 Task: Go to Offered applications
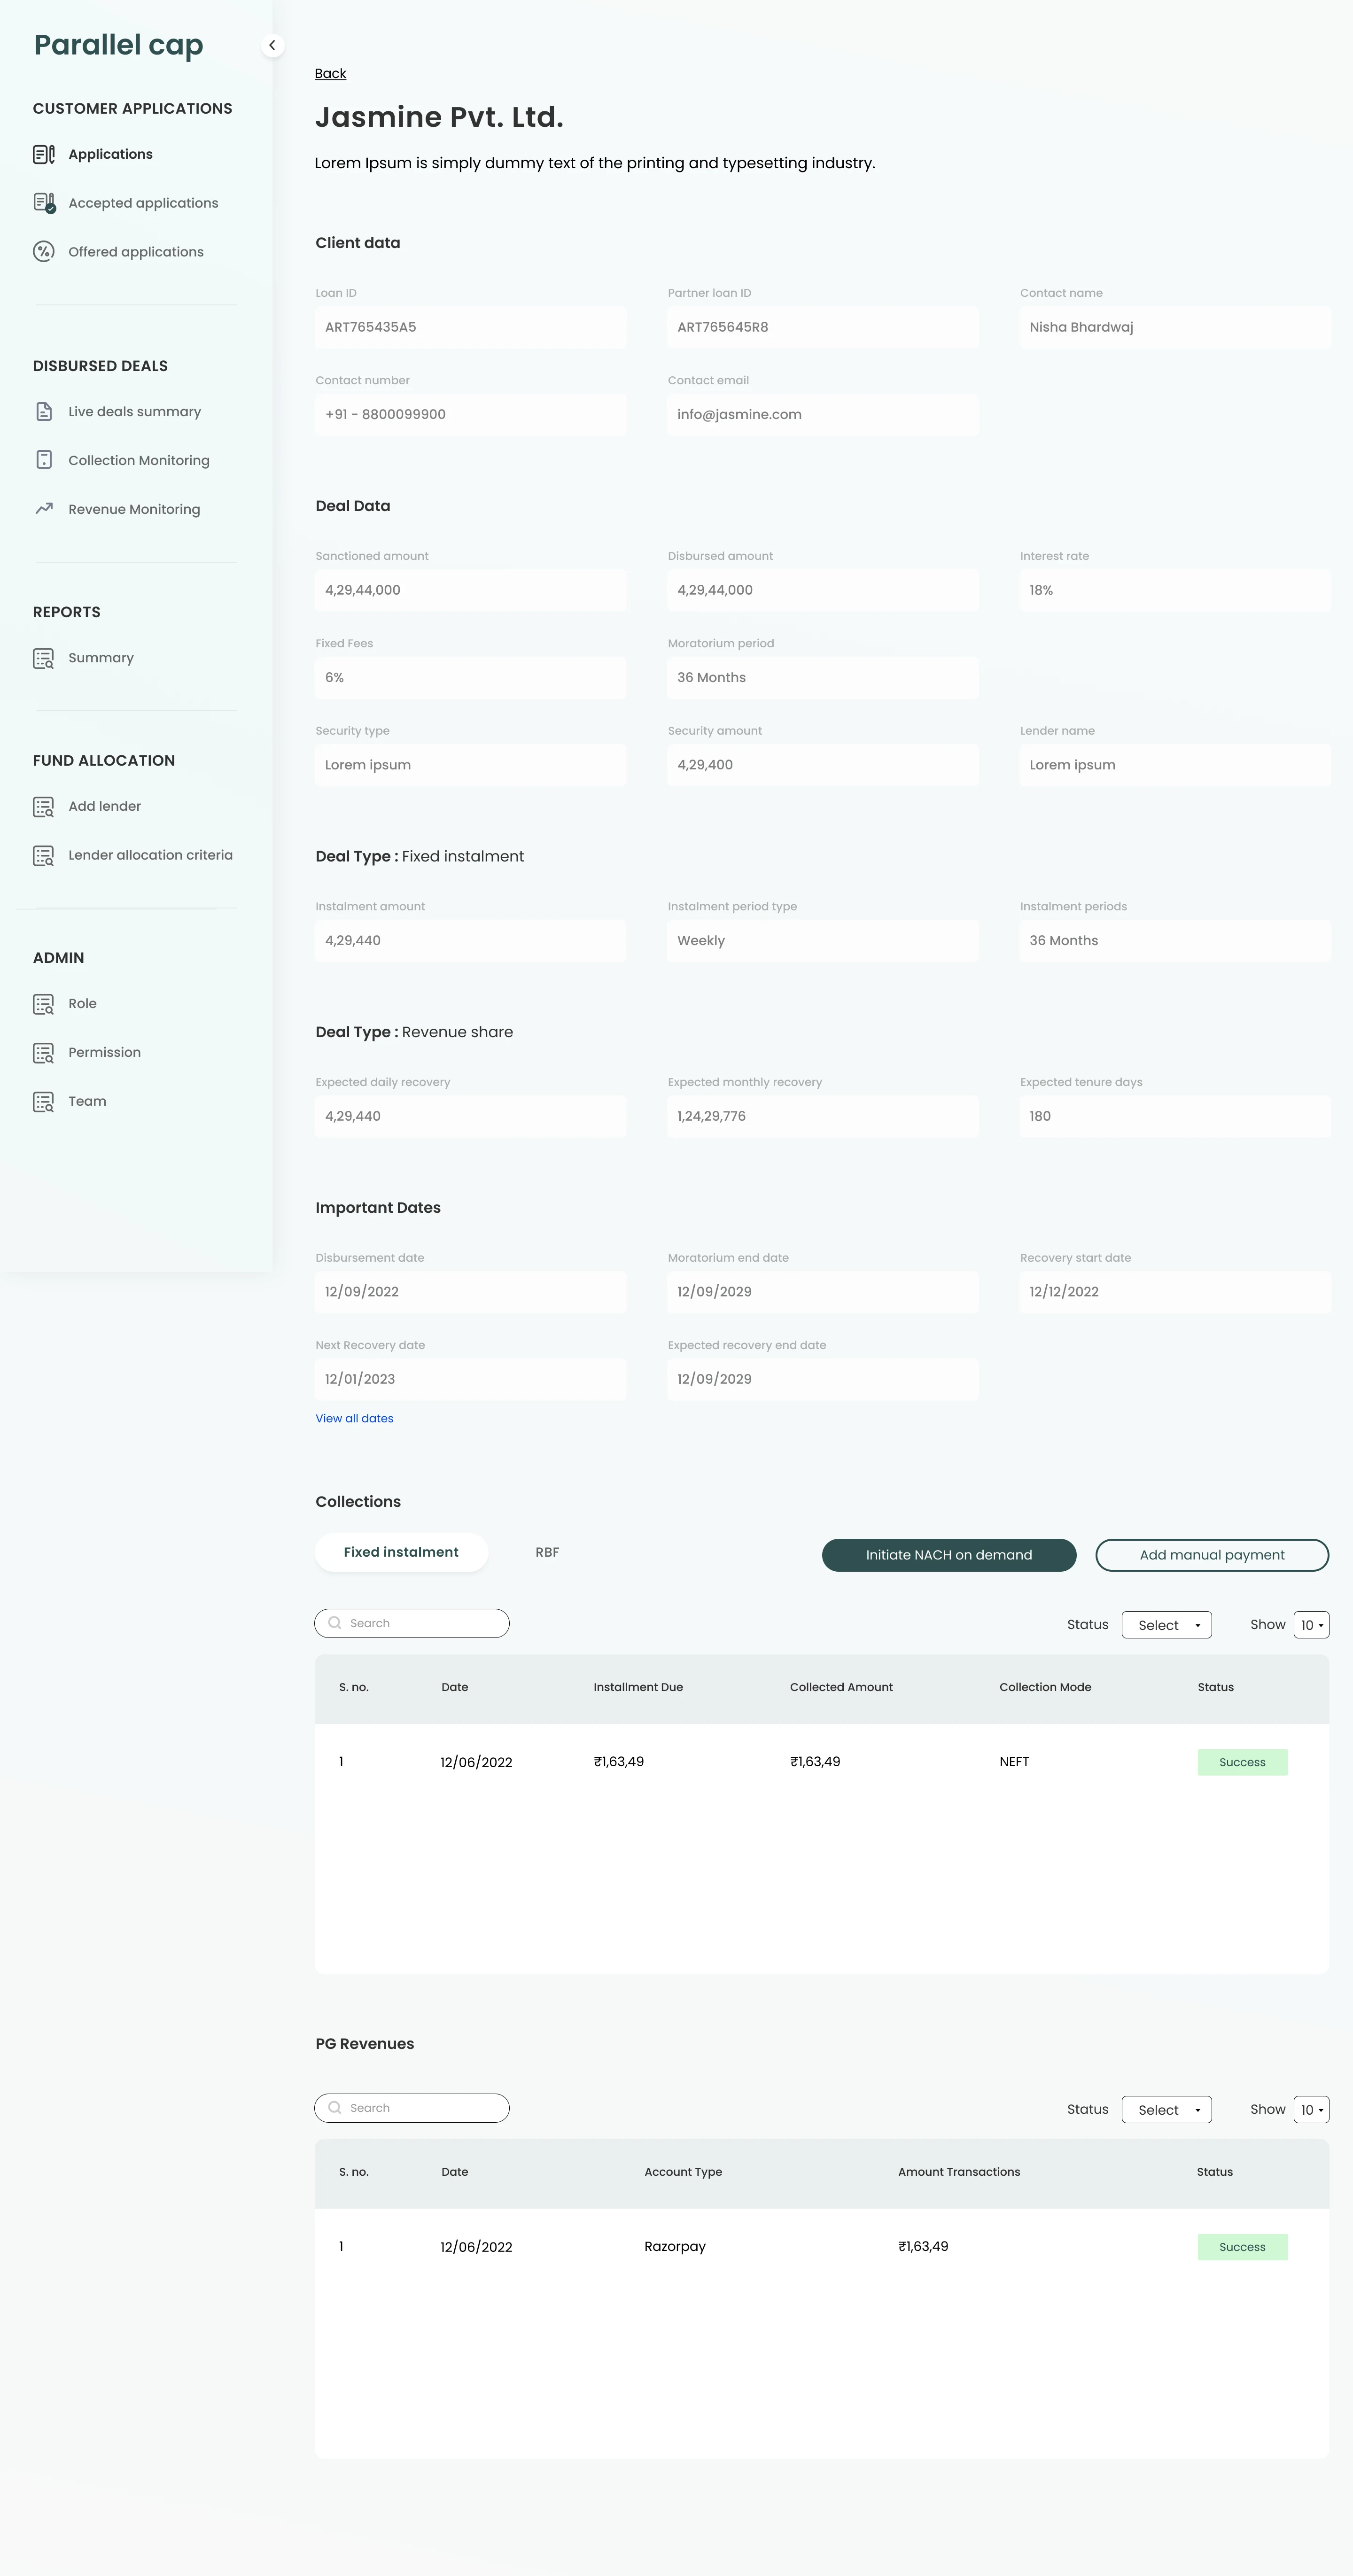136,252
